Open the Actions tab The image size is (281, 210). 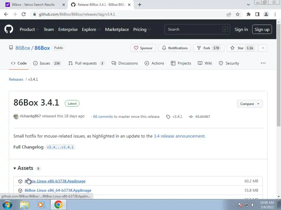154,63
